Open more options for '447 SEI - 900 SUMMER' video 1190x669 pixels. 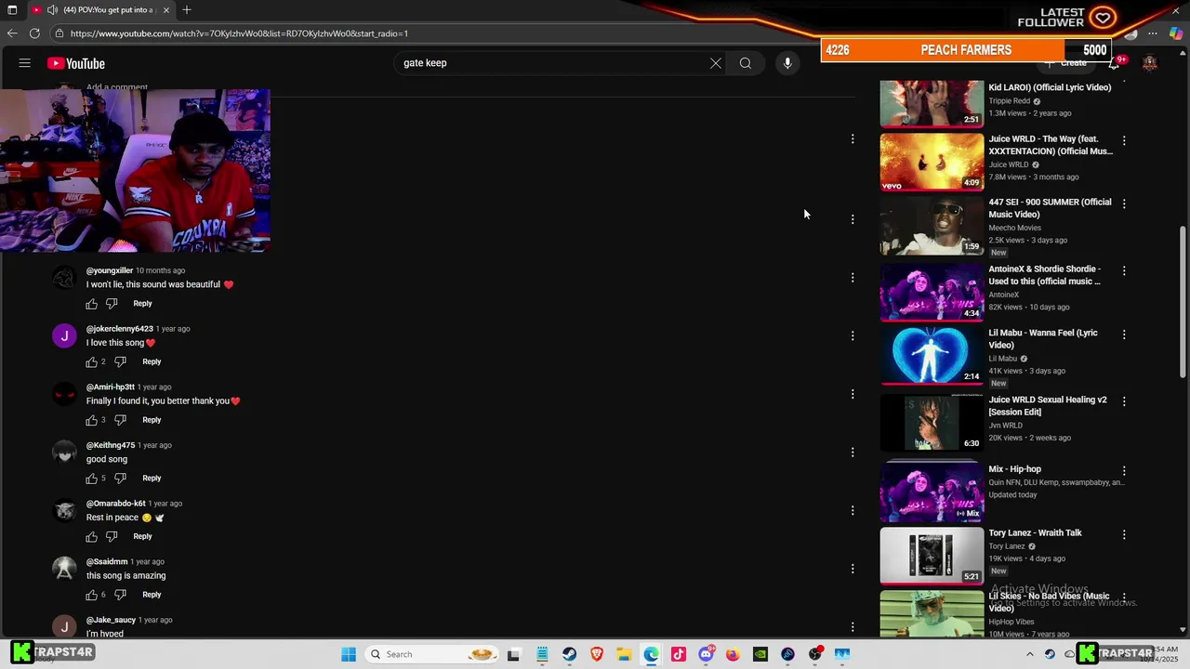tap(1124, 203)
